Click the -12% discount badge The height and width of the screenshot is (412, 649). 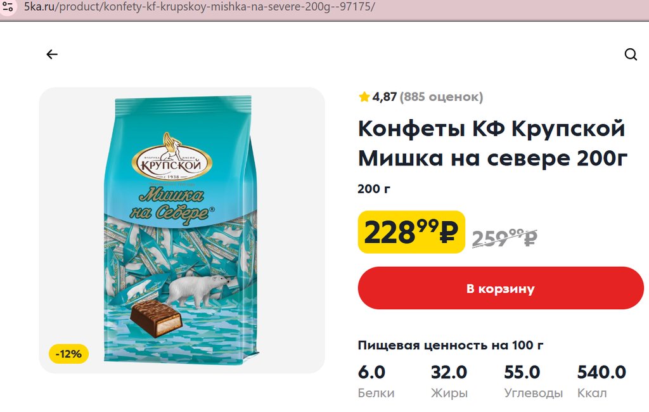coord(68,354)
